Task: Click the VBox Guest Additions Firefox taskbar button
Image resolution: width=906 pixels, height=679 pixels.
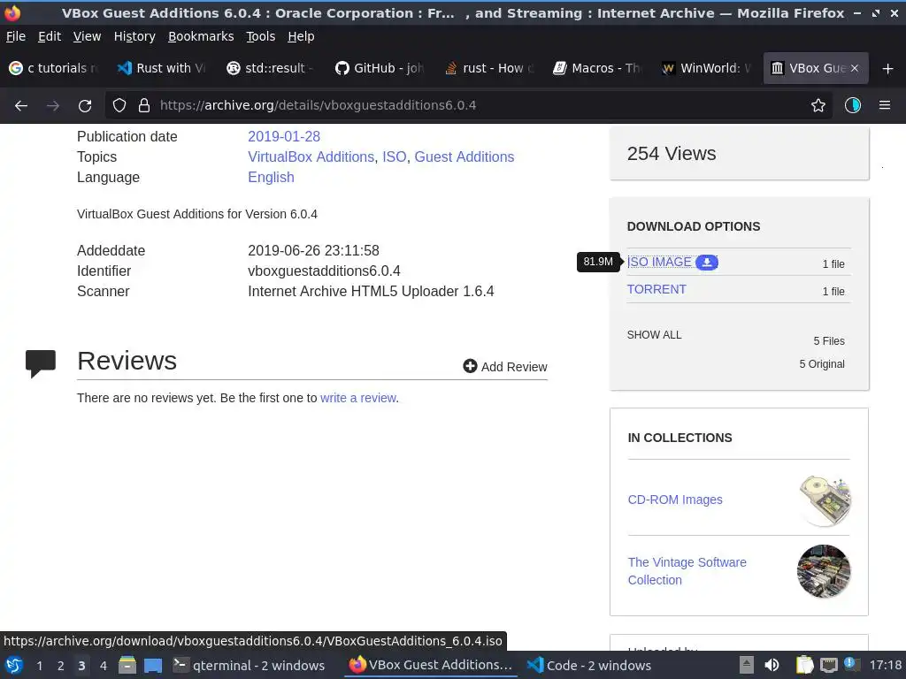Action: (431, 665)
